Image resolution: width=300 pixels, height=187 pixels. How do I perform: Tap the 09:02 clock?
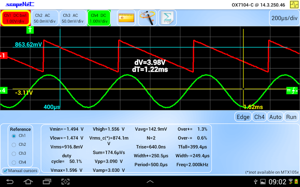tap(277, 182)
